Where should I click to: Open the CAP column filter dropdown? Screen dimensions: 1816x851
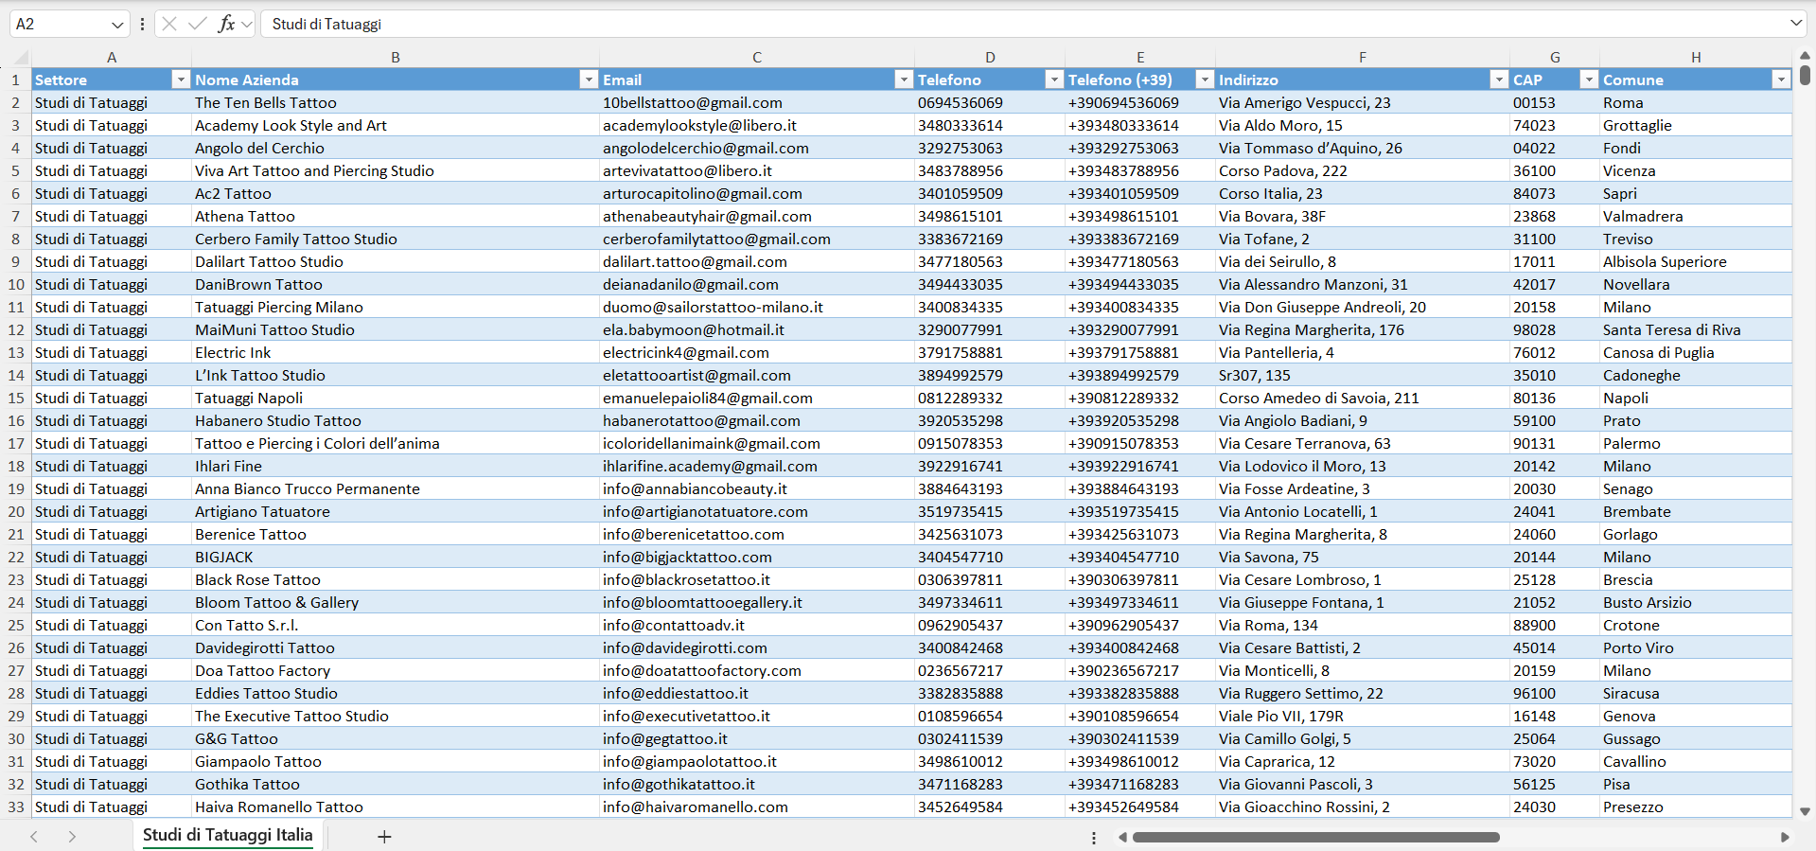[x=1590, y=80]
